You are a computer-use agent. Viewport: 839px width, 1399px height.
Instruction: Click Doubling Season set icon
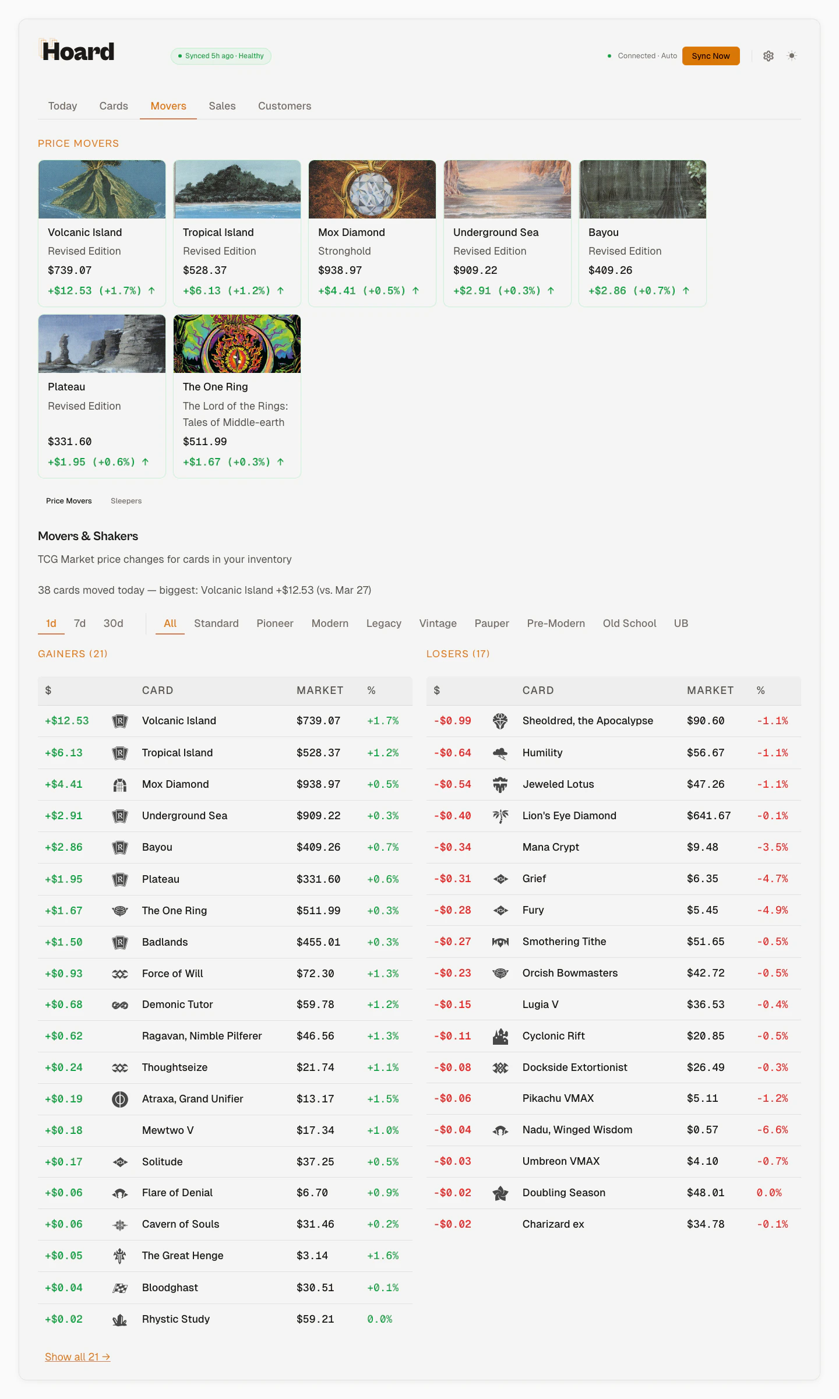[500, 1193]
